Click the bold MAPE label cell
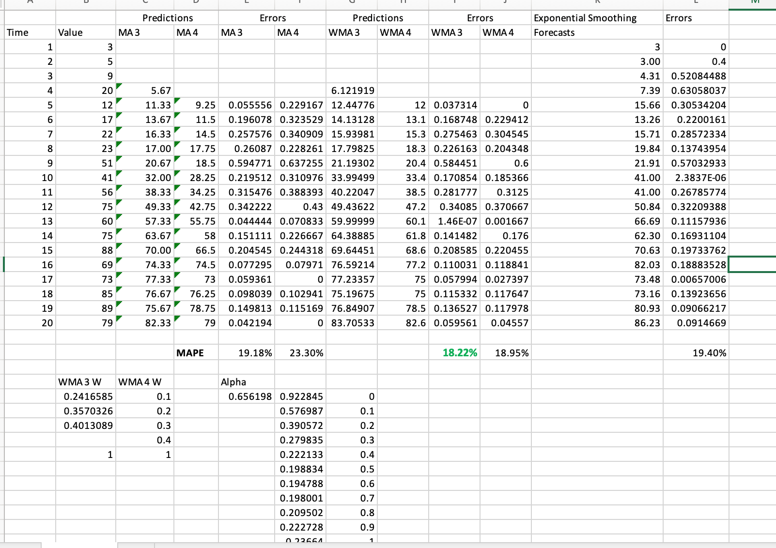776x548 pixels. [192, 353]
